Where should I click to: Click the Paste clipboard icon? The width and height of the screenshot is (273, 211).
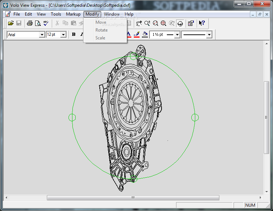tap(73, 23)
